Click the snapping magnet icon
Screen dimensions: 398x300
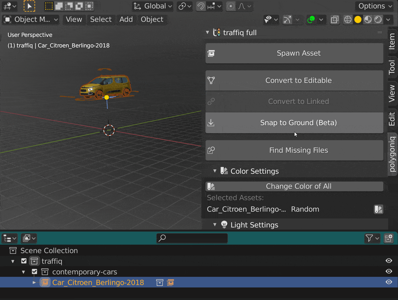click(201, 6)
